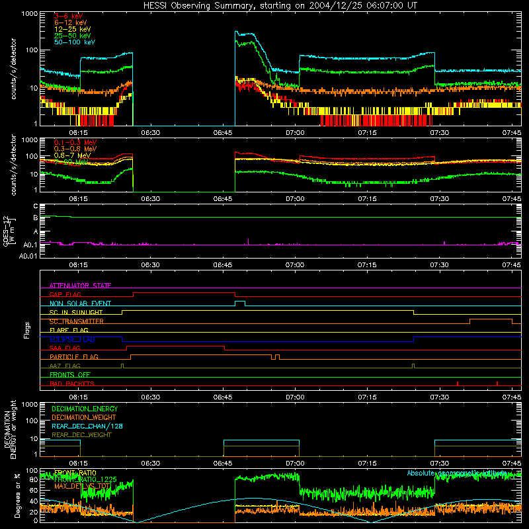Select the AAZ_FLAG label
The height and width of the screenshot is (529, 529).
65,366
